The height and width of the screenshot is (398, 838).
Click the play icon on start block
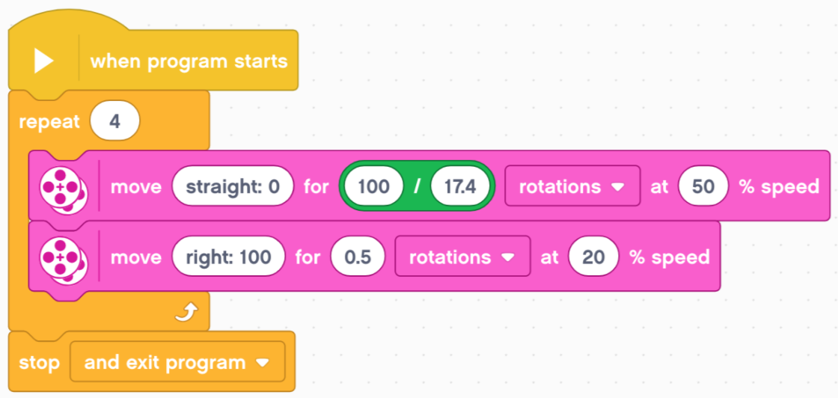[43, 61]
